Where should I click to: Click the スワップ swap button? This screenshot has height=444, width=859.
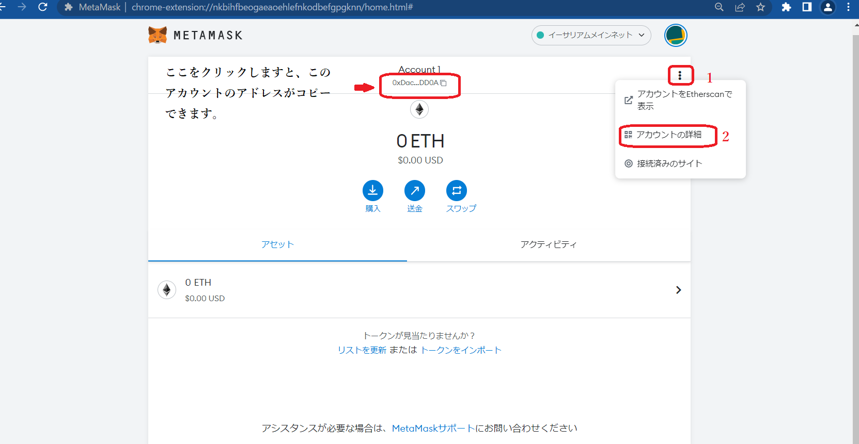pos(457,190)
